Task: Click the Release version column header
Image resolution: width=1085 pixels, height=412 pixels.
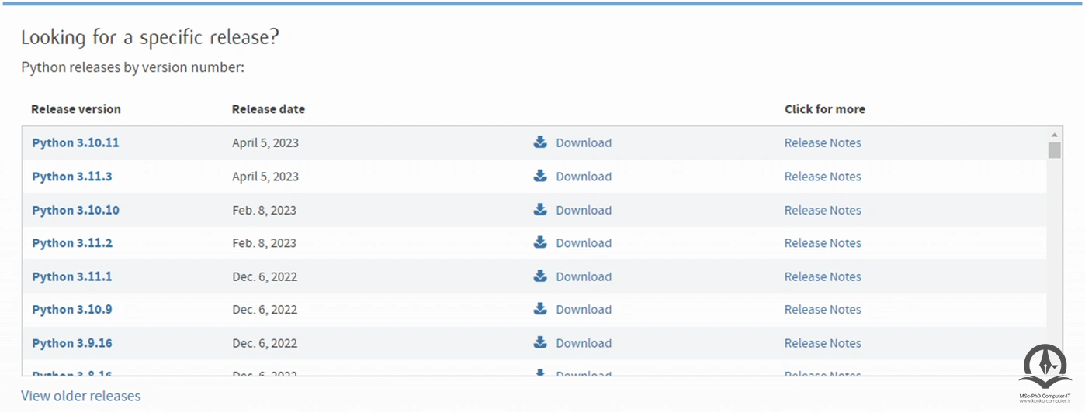Action: tap(76, 109)
